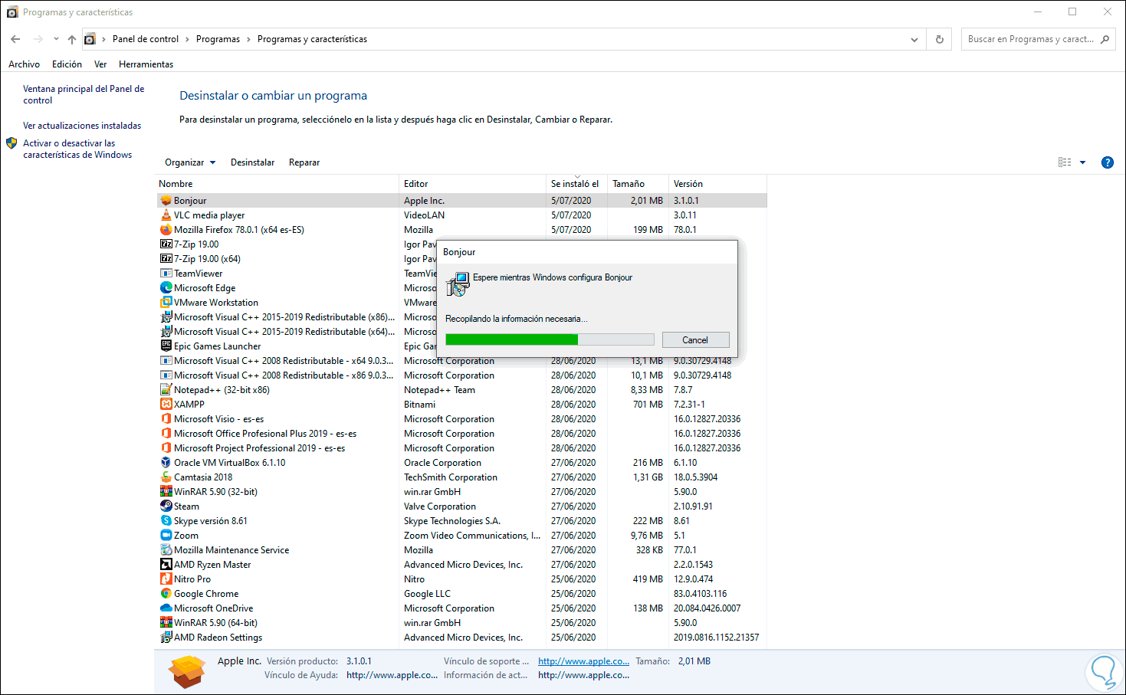The image size is (1126, 695).
Task: Sort list by Editor column
Action: click(472, 184)
